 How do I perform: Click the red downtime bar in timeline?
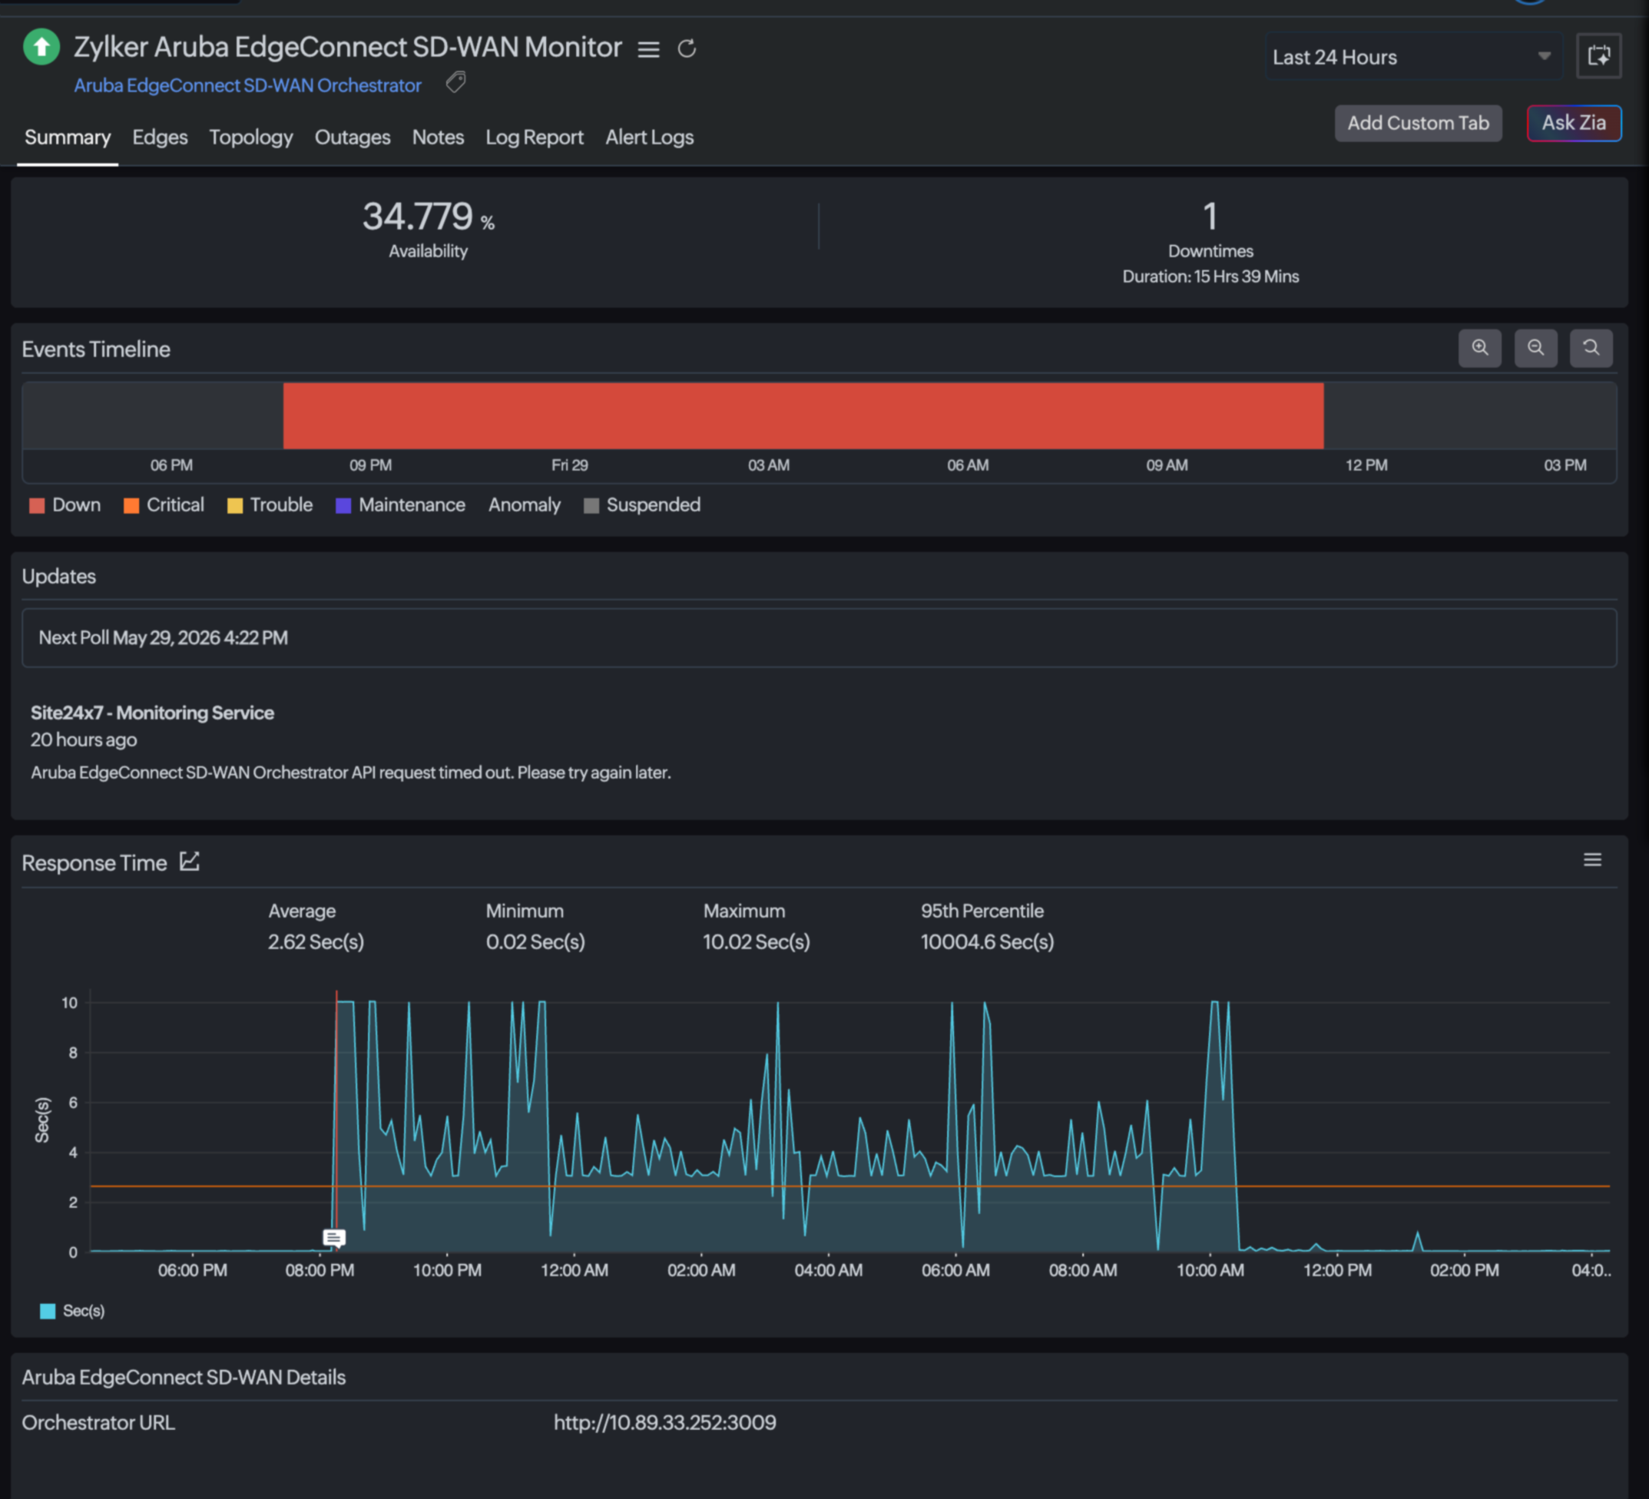pyautogui.click(x=803, y=415)
